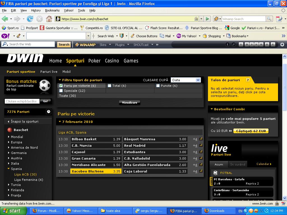
Task: Open the Tools menu
Action: click(82, 10)
